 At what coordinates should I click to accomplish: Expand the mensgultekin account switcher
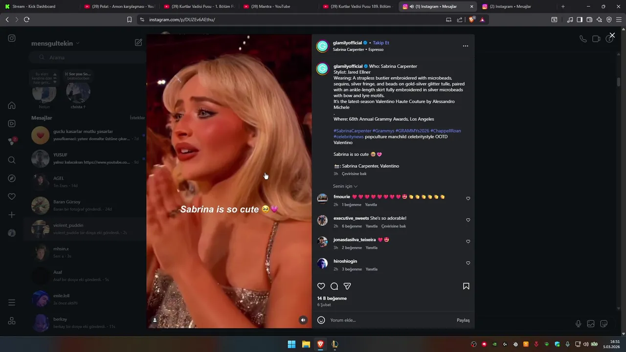pos(55,43)
